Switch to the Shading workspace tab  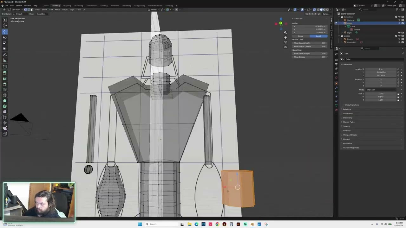[104, 6]
